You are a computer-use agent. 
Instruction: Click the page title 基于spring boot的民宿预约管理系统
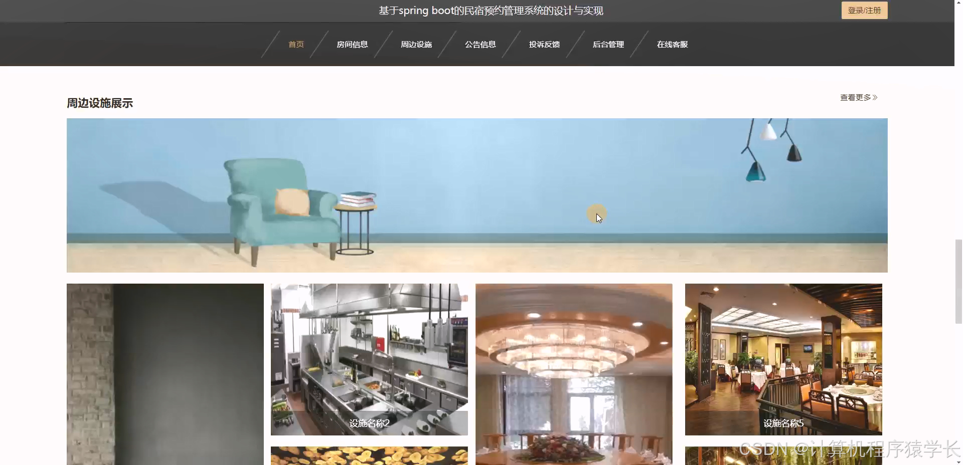pos(491,10)
